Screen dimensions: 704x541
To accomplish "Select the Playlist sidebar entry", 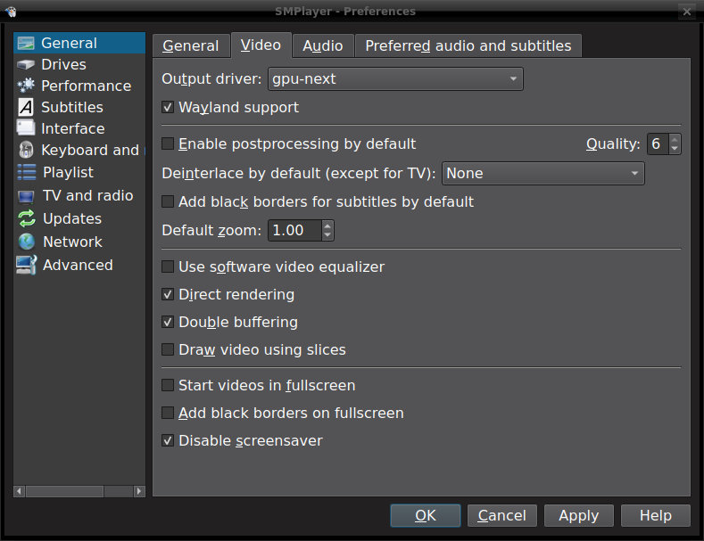I will (79, 172).
